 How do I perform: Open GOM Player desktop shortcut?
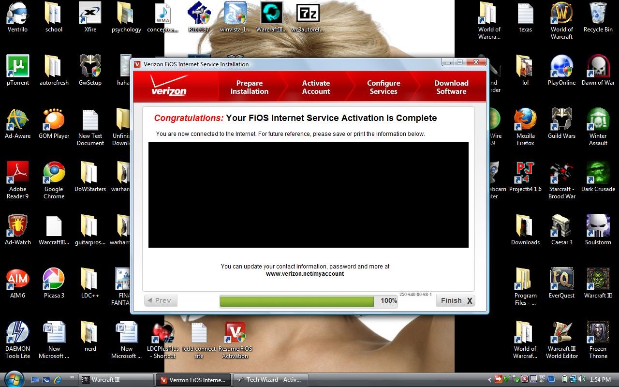[54, 124]
